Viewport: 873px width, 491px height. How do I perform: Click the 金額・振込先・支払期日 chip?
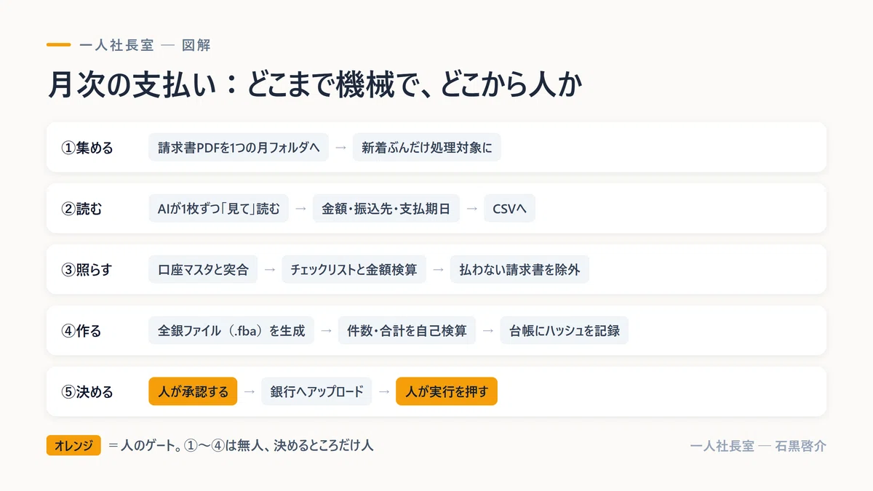[386, 208]
